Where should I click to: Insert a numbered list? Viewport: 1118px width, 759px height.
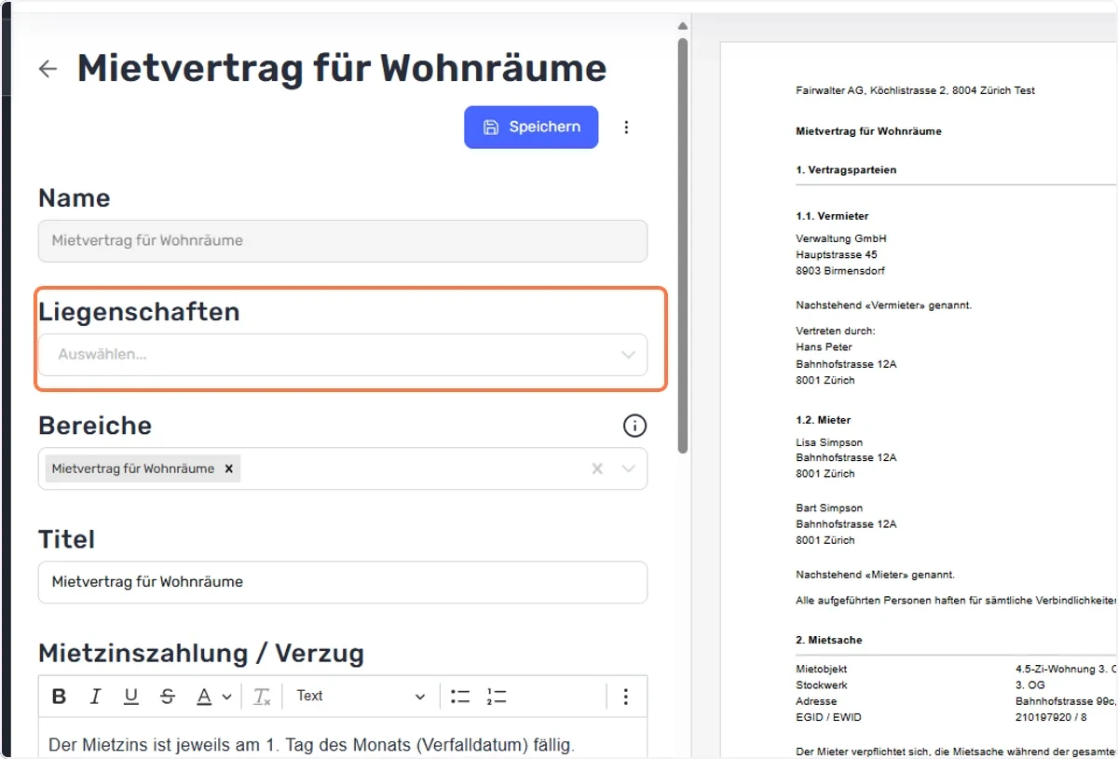coord(496,697)
